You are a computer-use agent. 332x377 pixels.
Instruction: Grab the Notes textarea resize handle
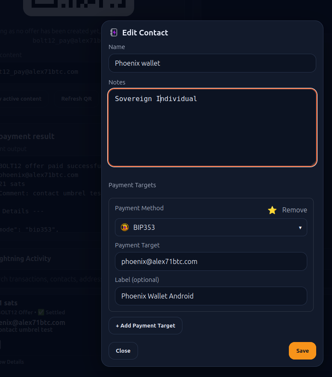pyautogui.click(x=314, y=163)
